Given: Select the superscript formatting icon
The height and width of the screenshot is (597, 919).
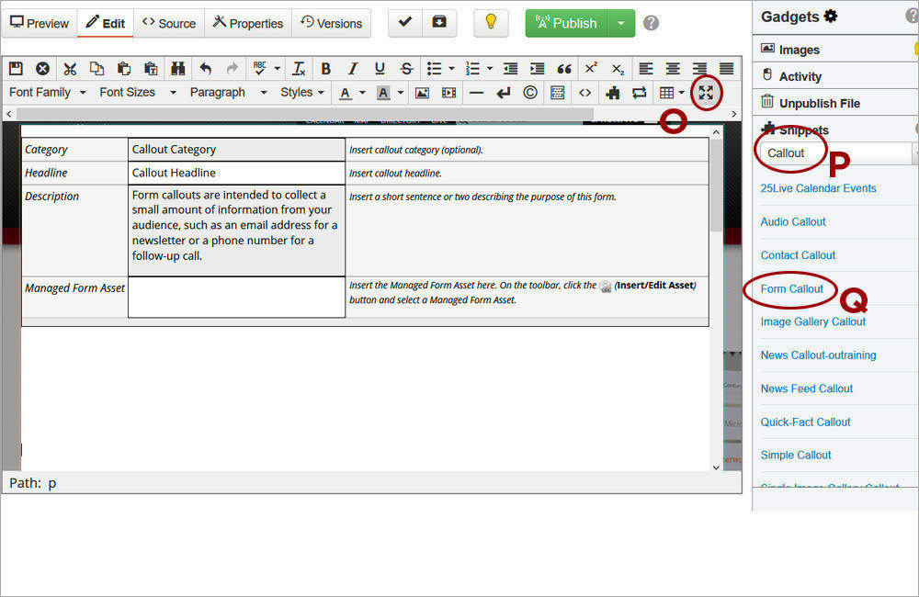Looking at the screenshot, I should click(591, 69).
